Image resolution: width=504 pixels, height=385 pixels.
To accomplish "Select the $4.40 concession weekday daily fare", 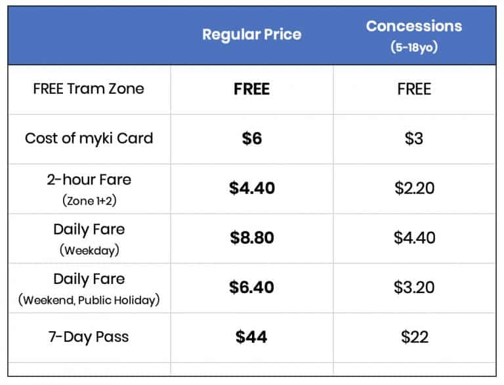I will (414, 237).
